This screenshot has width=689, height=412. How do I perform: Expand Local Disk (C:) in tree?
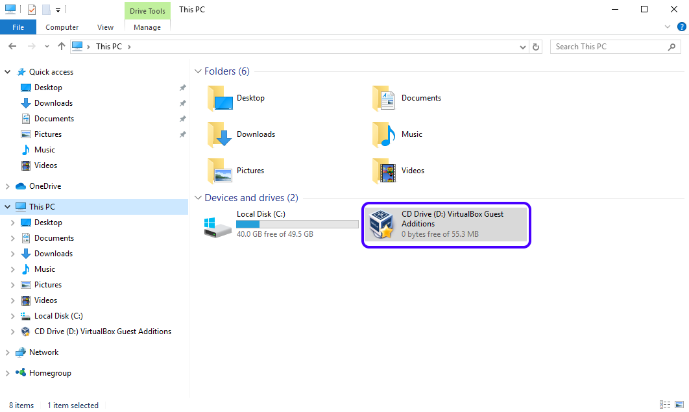click(13, 316)
